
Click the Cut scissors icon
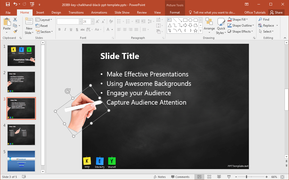(15, 20)
